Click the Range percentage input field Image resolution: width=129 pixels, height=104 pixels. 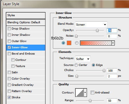pyautogui.click(x=112, y=101)
